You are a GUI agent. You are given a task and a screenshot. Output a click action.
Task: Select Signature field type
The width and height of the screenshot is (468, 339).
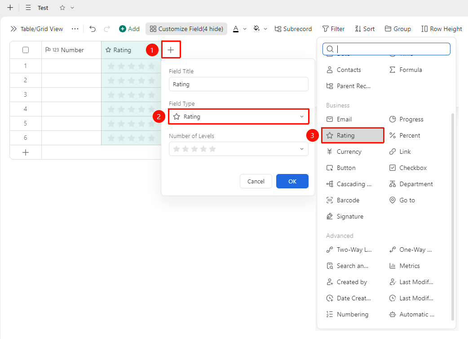[345, 217]
